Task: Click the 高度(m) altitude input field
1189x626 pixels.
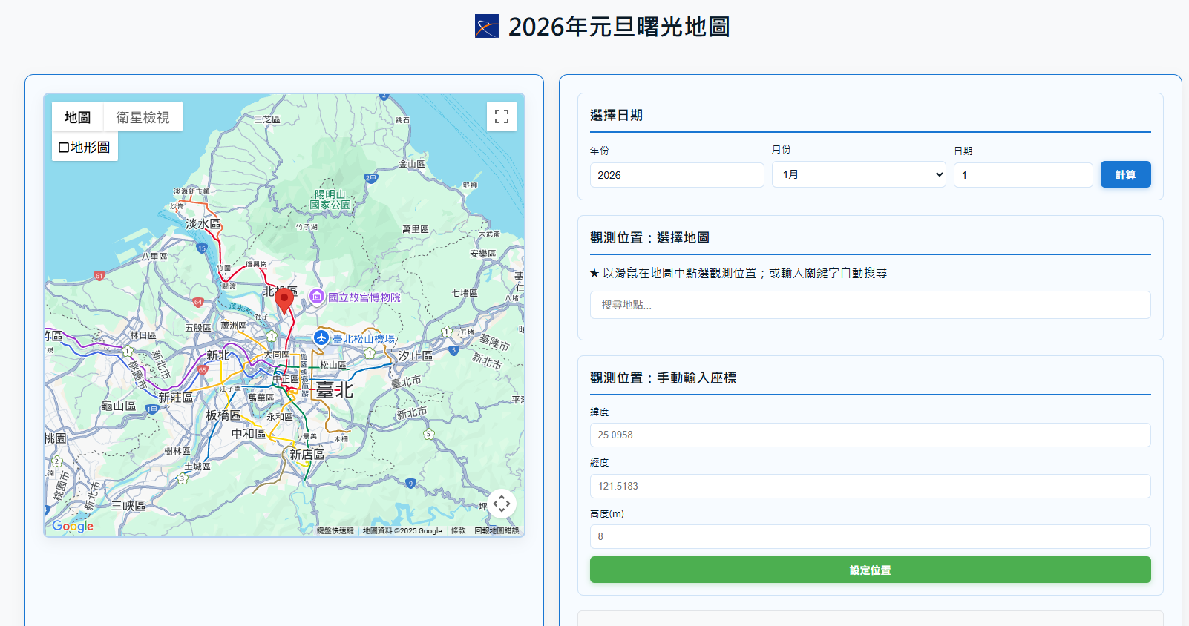Action: pyautogui.click(x=870, y=537)
